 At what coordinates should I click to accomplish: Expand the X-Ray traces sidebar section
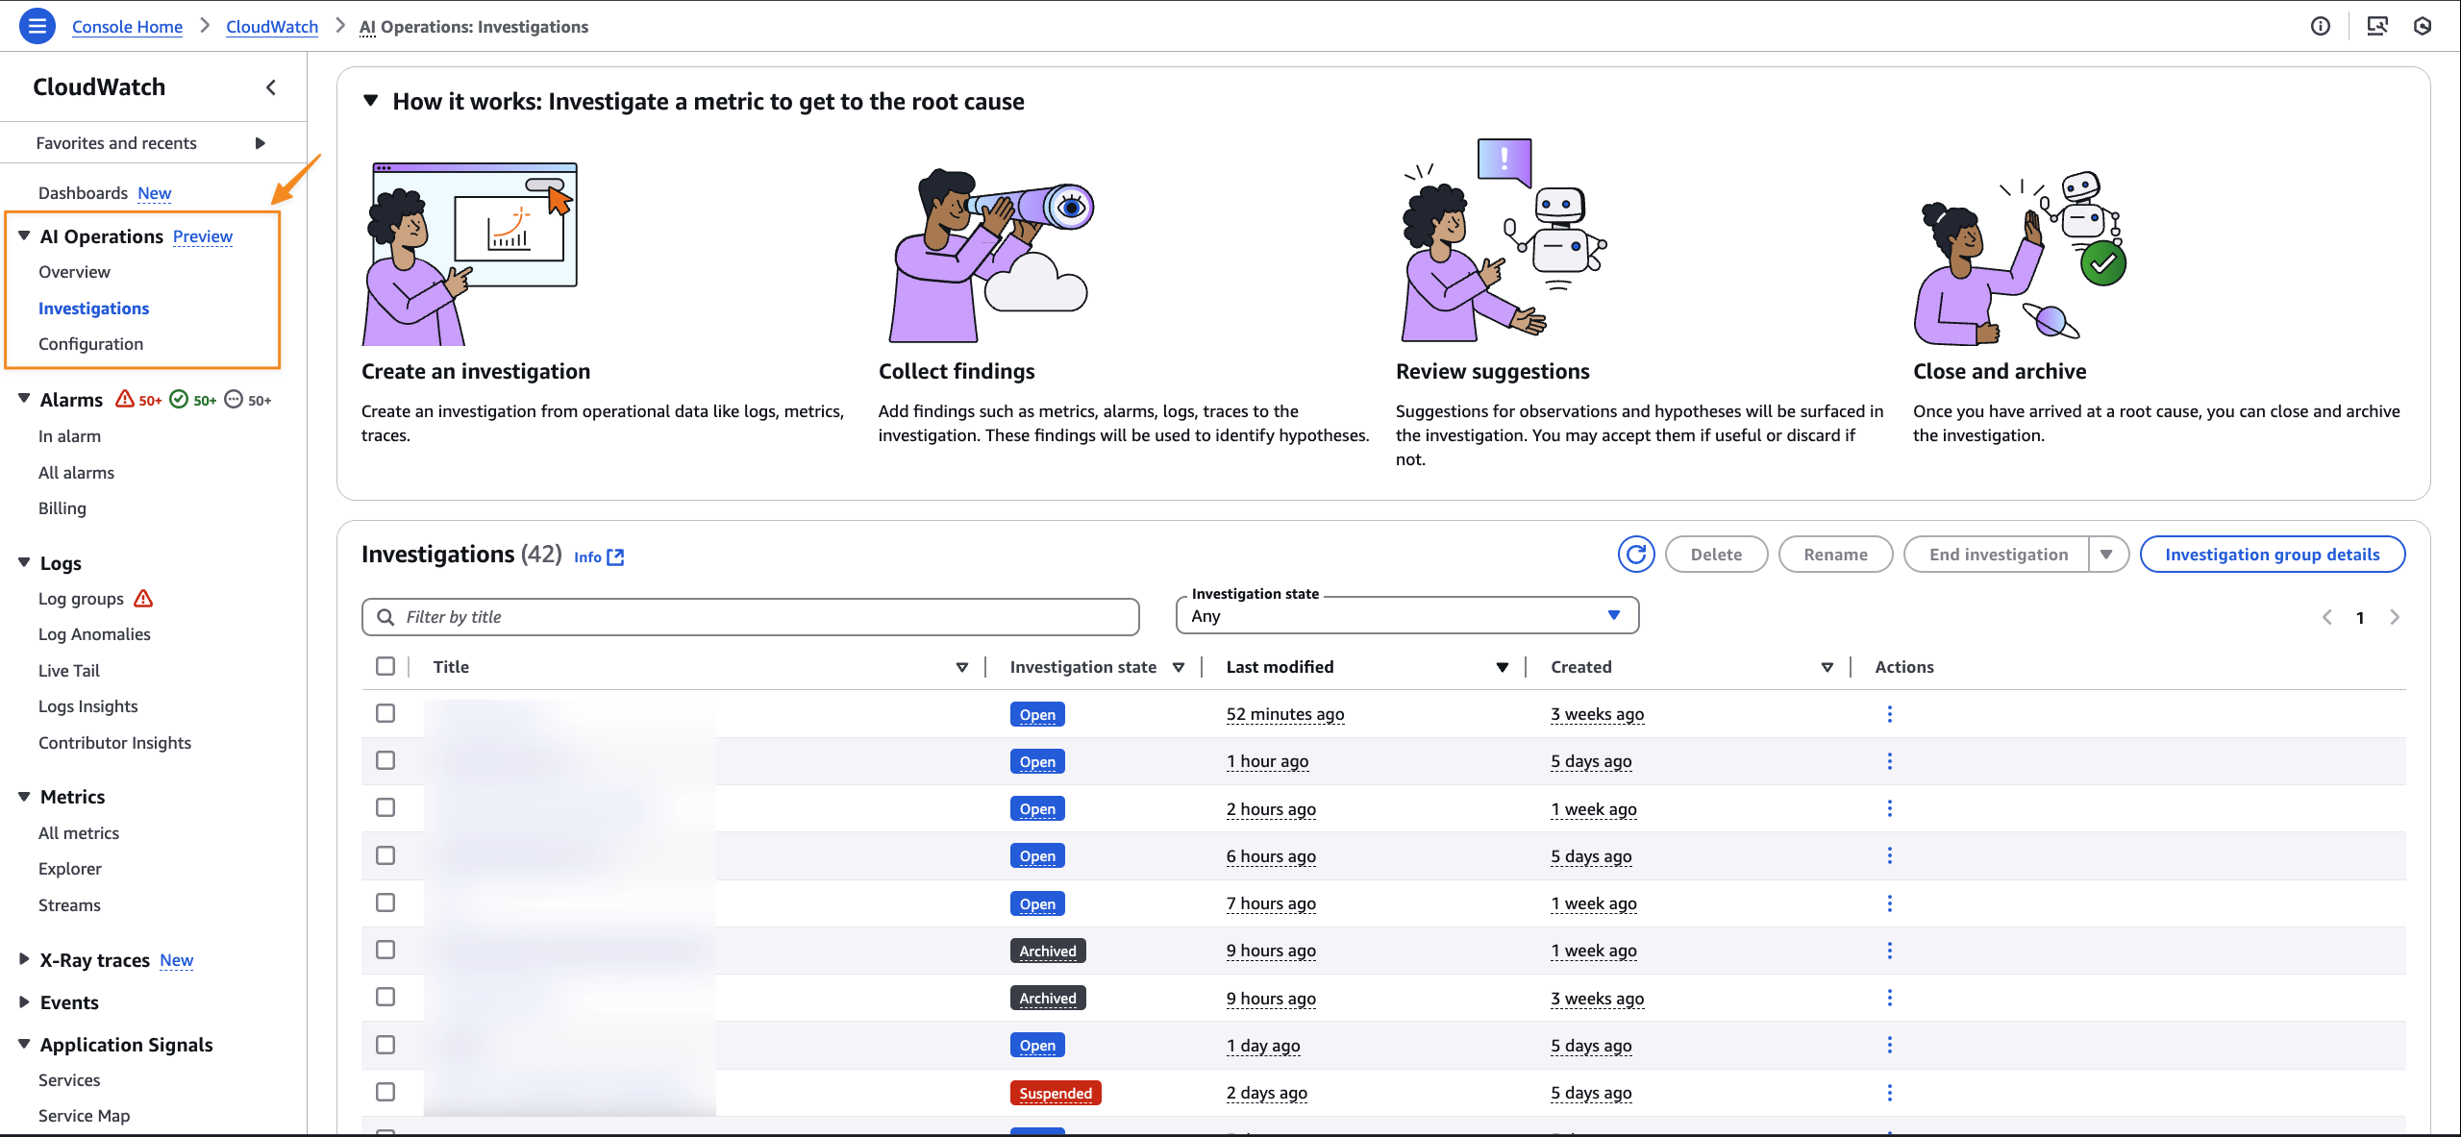(x=25, y=959)
